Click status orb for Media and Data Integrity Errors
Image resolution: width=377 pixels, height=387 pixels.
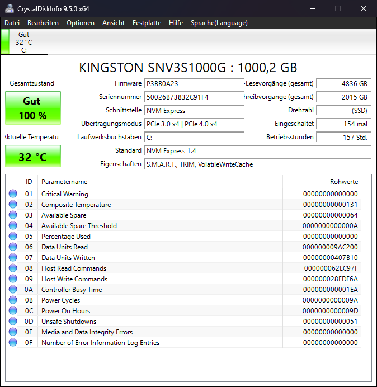pos(13,332)
